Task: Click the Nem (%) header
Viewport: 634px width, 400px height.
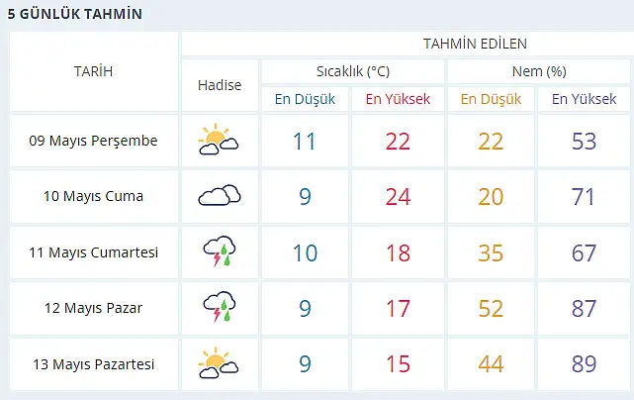Action: pyautogui.click(x=538, y=71)
